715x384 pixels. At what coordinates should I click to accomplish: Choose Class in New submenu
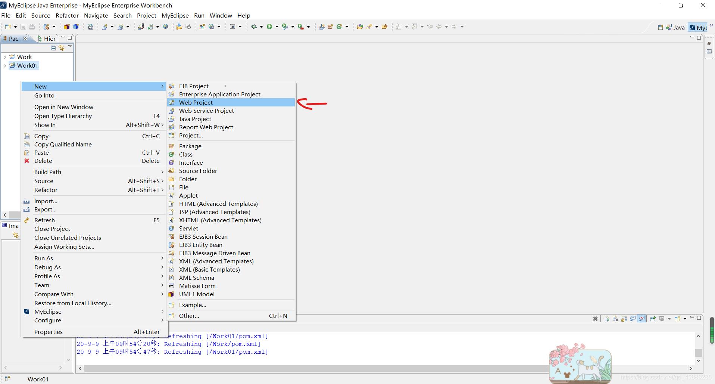pos(231,154)
